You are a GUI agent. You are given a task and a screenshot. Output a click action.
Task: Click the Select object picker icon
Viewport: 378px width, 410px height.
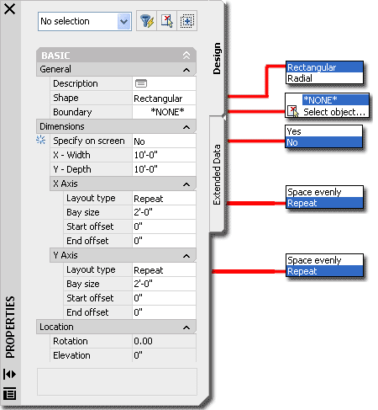[293, 111]
